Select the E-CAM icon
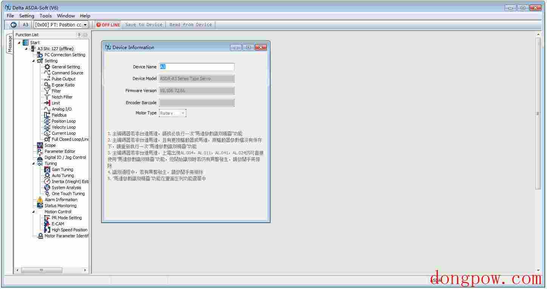The height and width of the screenshot is (289, 547). 47,224
